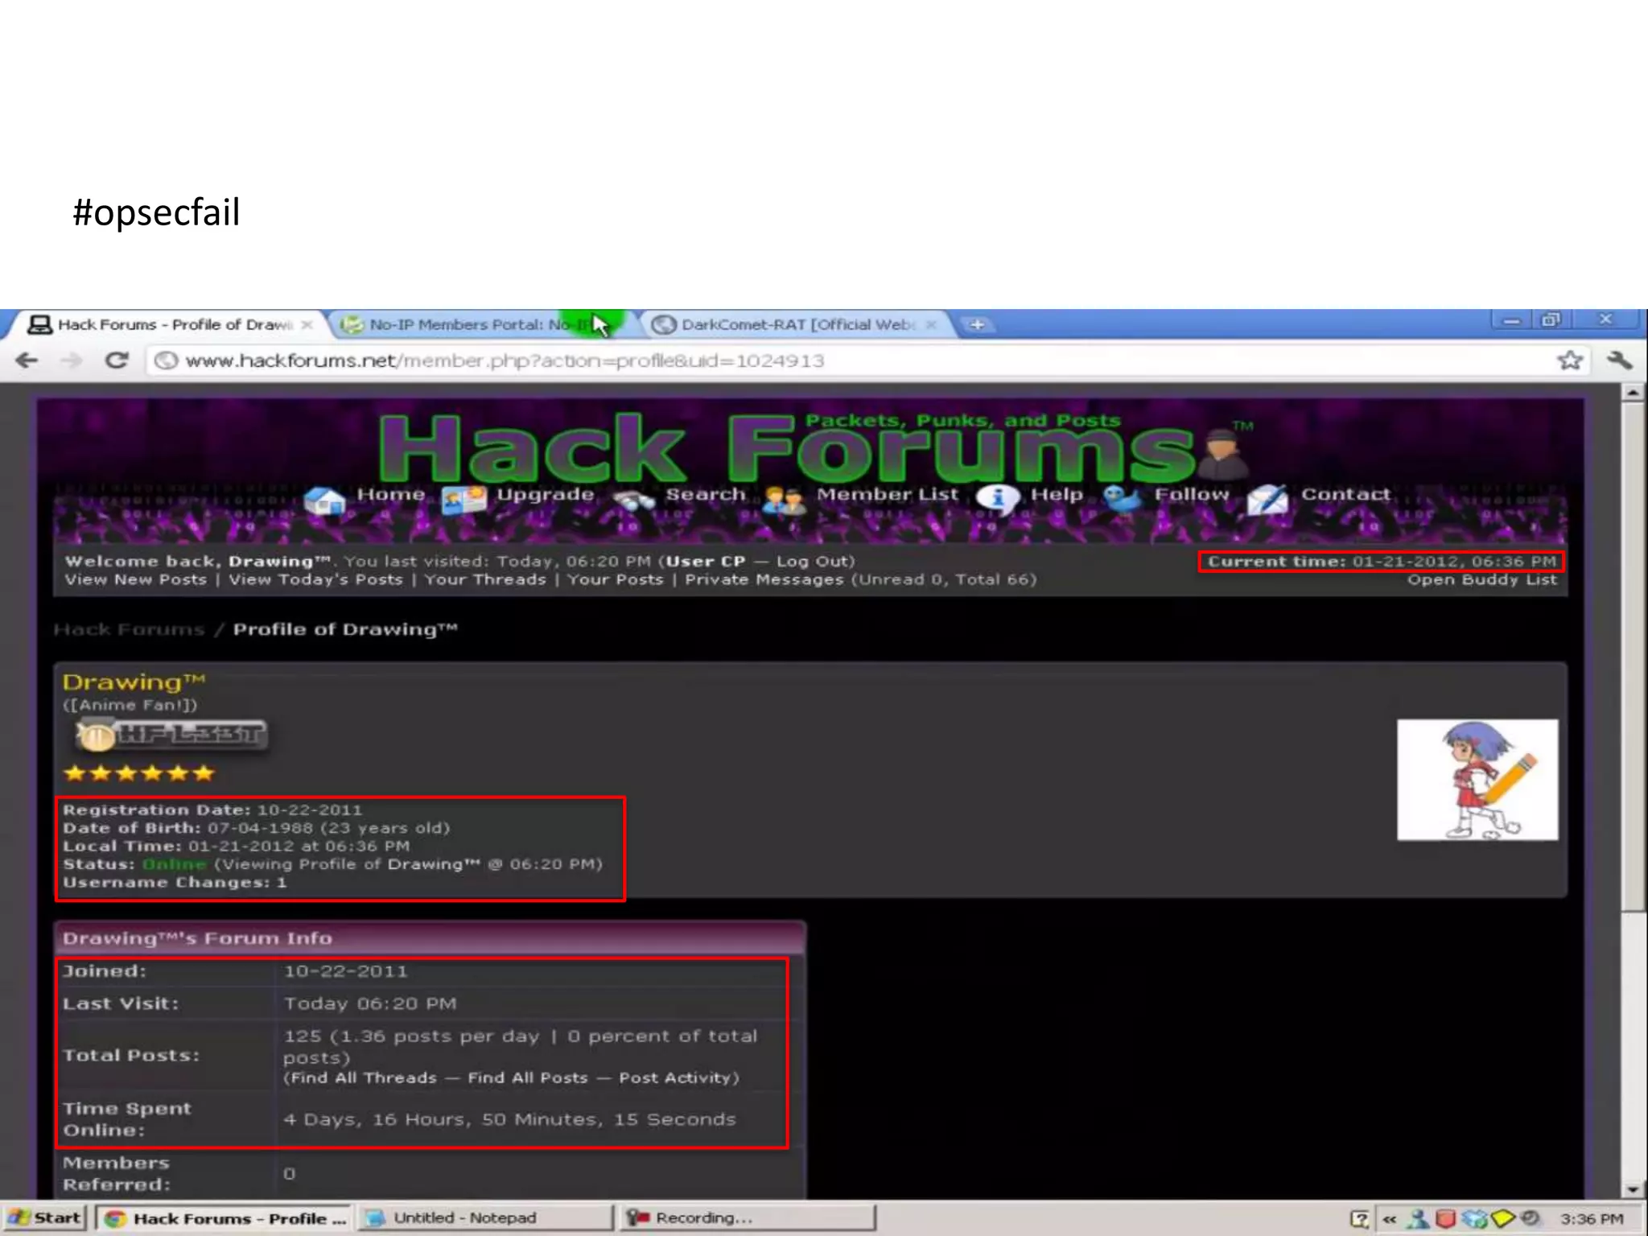Open Private Messages link
Screen dimensions: 1648x1236
(764, 579)
